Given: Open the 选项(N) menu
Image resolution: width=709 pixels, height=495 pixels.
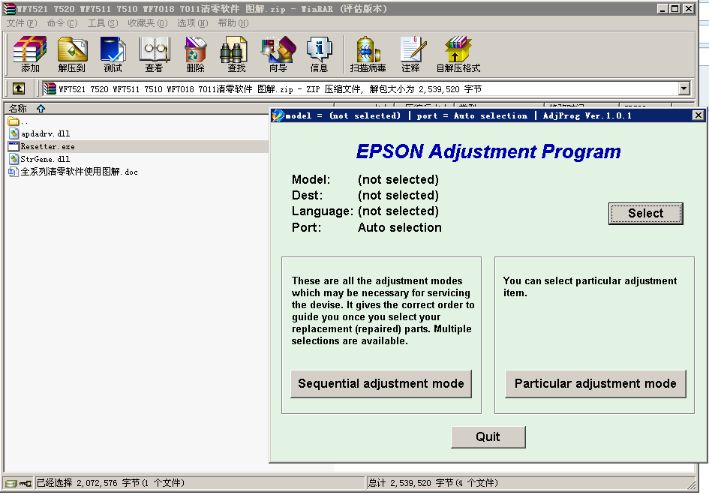Looking at the screenshot, I should pos(193,23).
